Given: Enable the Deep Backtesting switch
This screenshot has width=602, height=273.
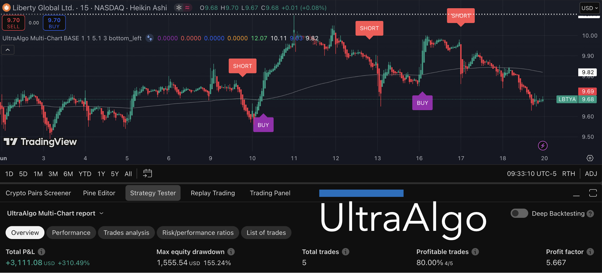Looking at the screenshot, I should 519,213.
